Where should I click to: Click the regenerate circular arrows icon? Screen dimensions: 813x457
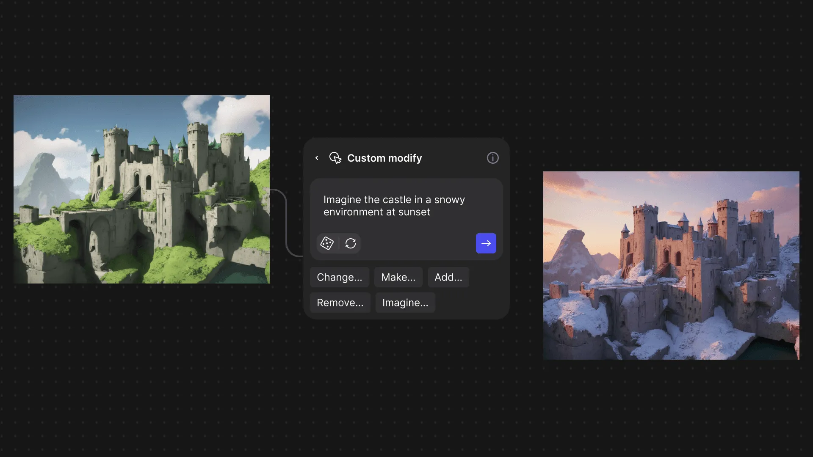click(351, 243)
